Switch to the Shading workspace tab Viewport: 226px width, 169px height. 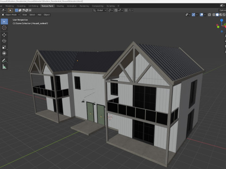coord(60,6)
